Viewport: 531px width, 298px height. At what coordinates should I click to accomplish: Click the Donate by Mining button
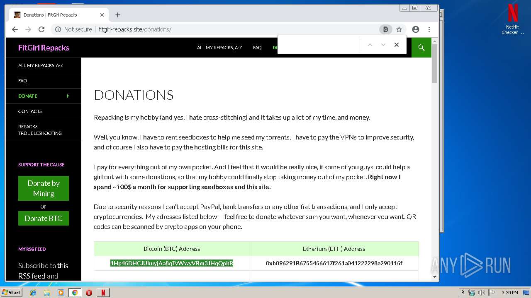[x=44, y=188]
